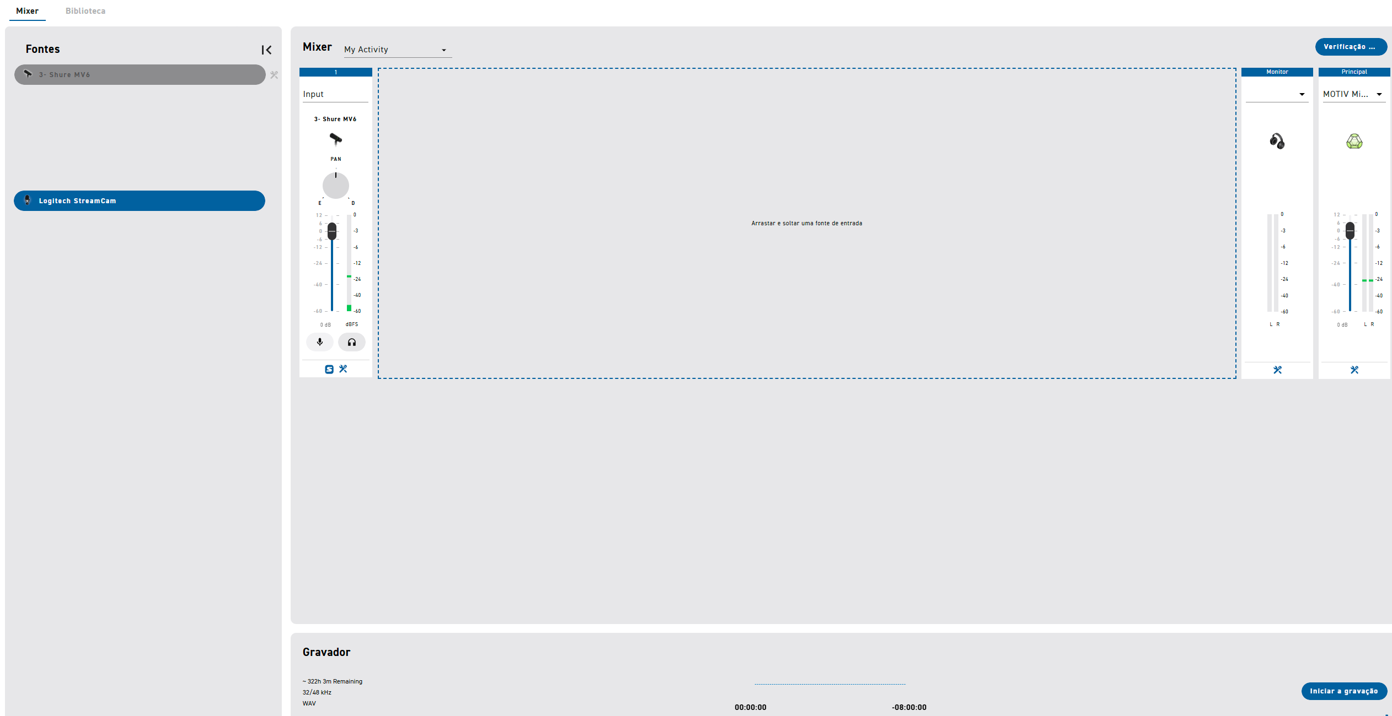Mute channel 1 with microphone button

(320, 342)
